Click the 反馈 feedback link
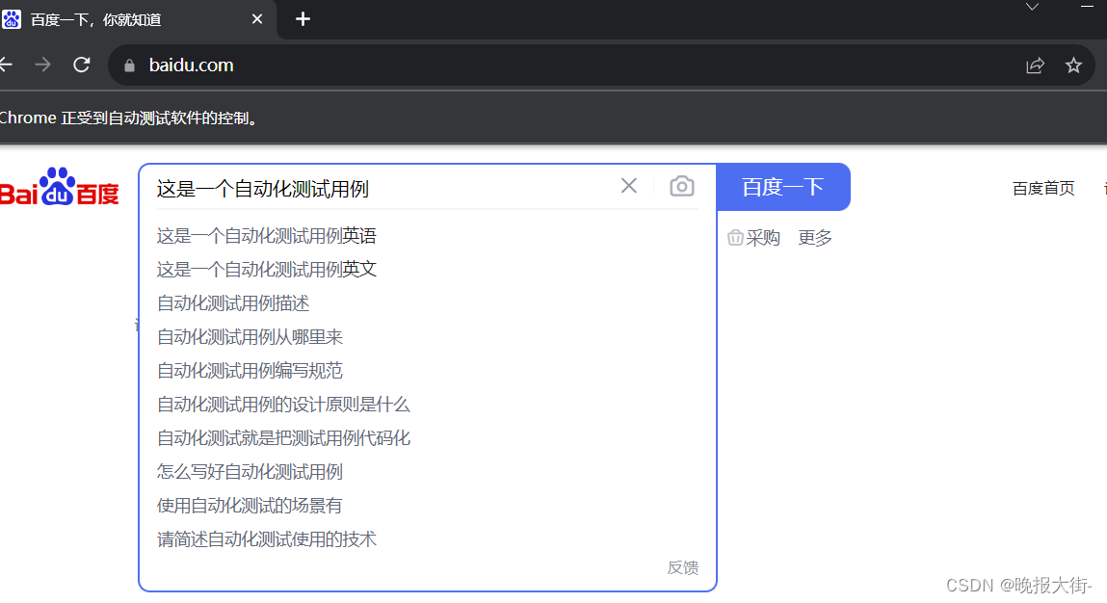The width and height of the screenshot is (1107, 603). [682, 567]
